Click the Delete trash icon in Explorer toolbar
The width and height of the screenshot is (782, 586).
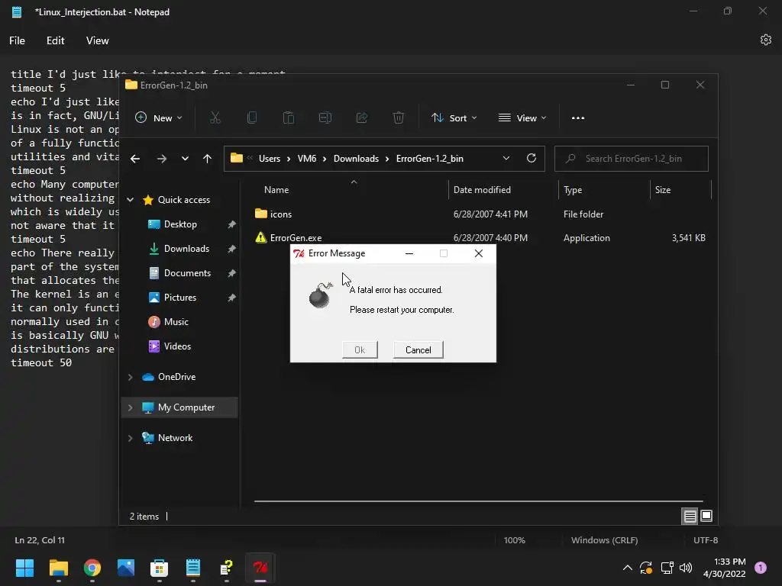tap(398, 118)
